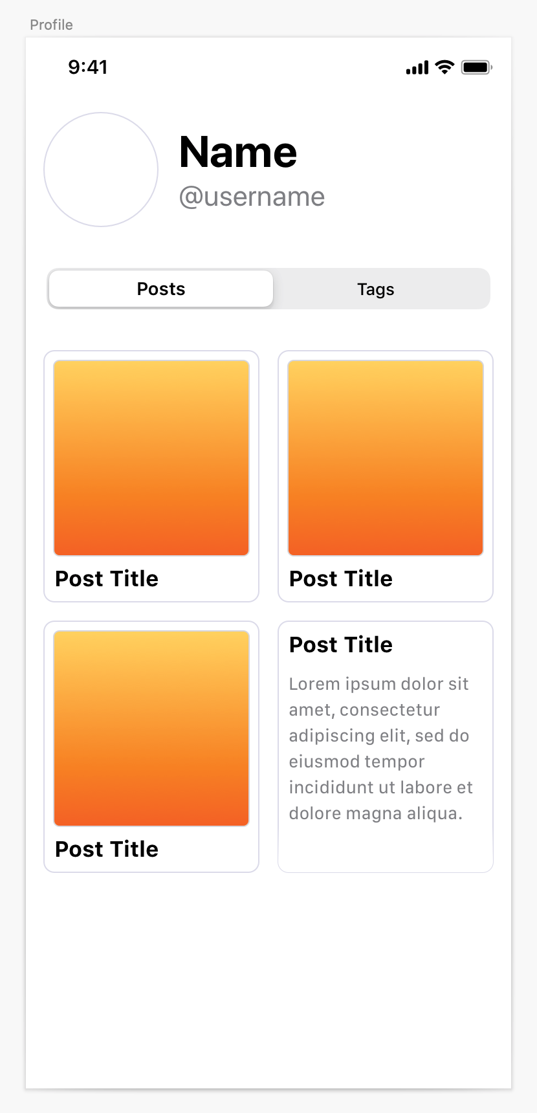This screenshot has width=537, height=1113.
Task: Tap the battery indicator icon
Action: click(477, 67)
